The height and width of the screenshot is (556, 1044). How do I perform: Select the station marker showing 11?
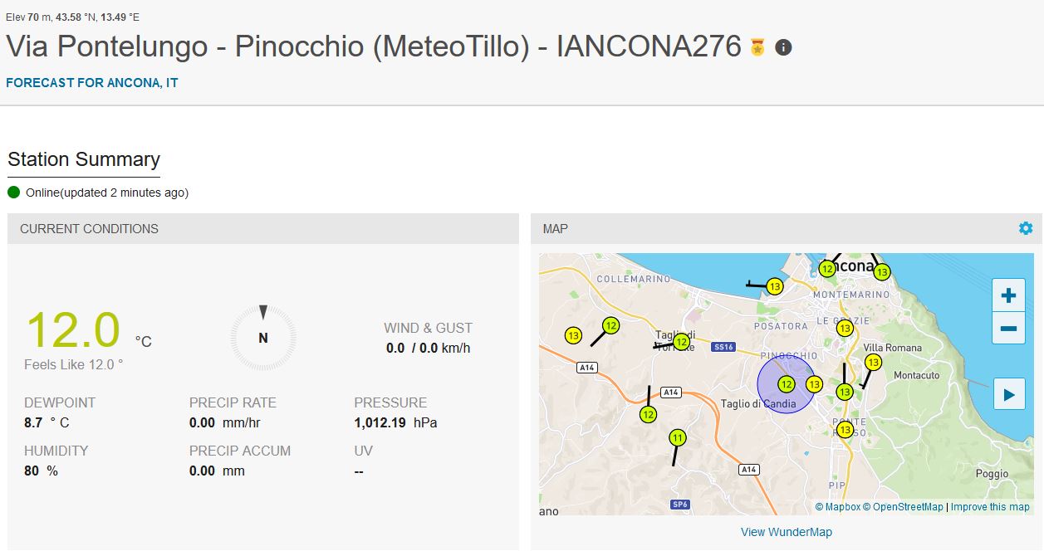point(678,438)
